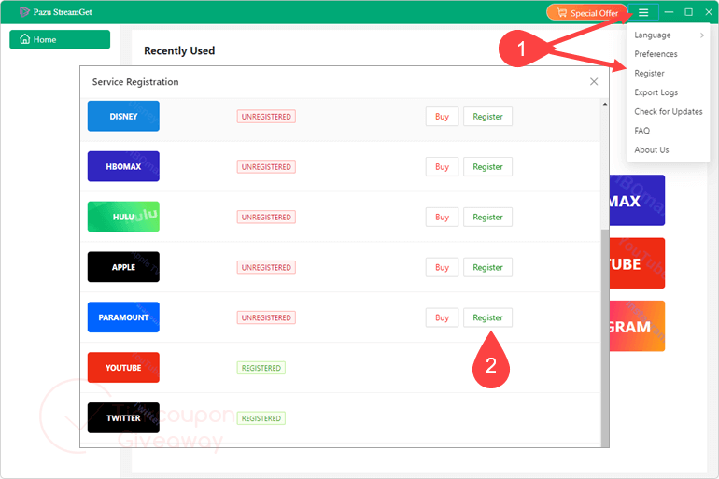Image resolution: width=719 pixels, height=479 pixels.
Task: Click the YOUTUBE service tile
Action: pyautogui.click(x=123, y=367)
